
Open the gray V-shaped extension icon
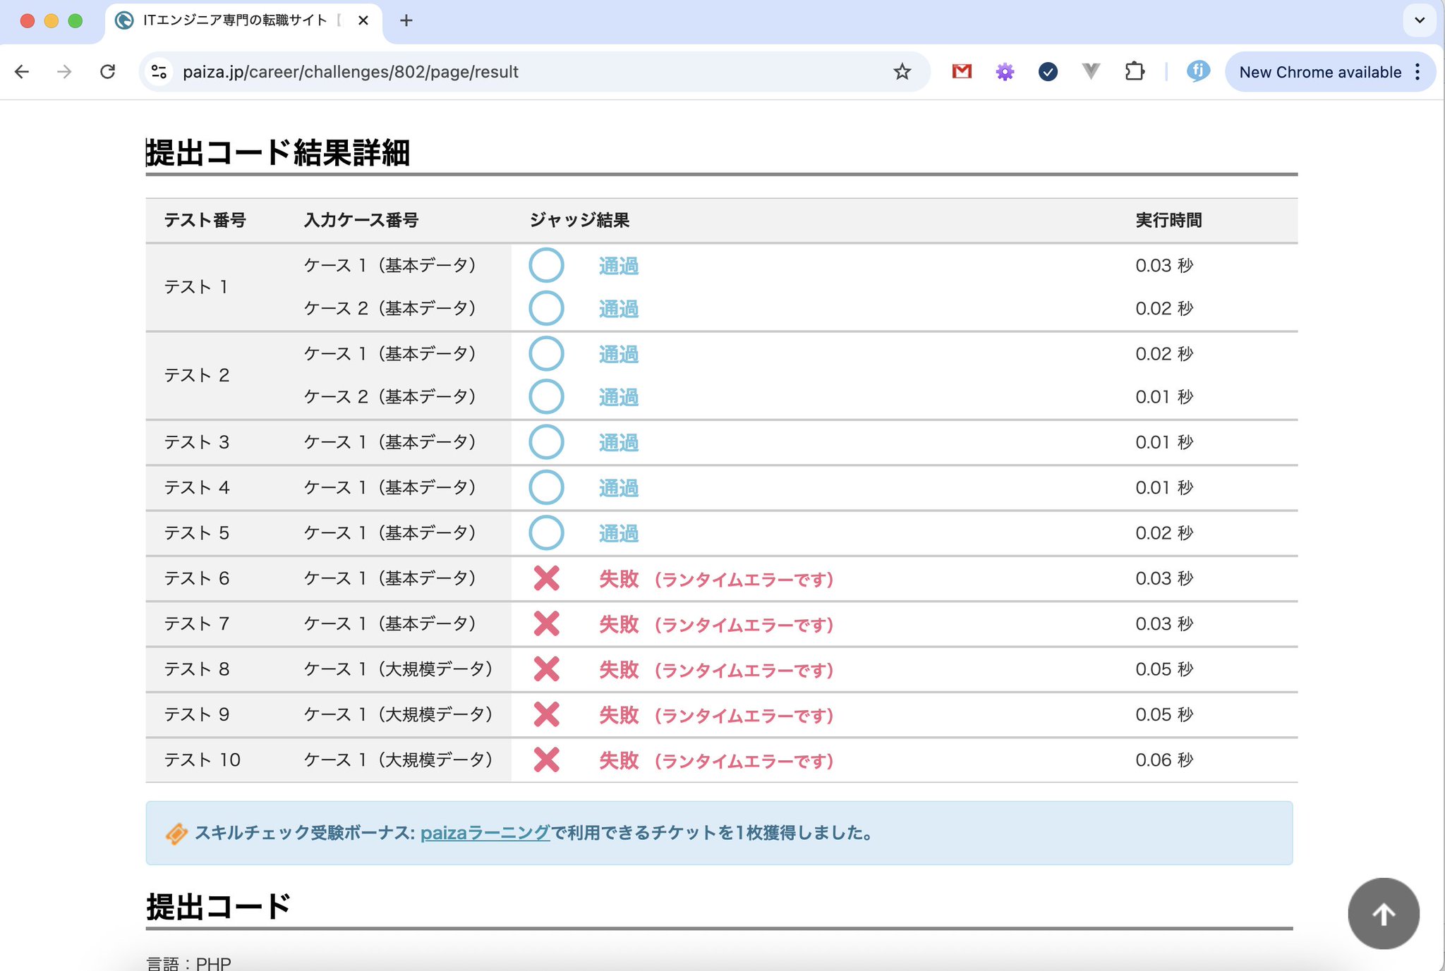[1091, 71]
